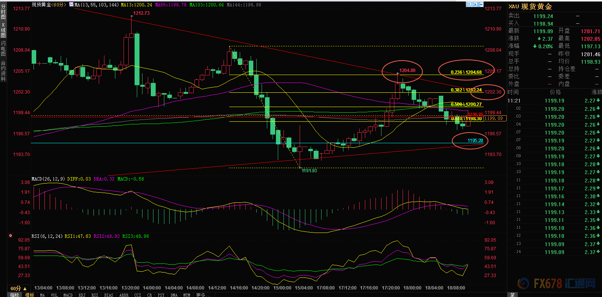Select the RSI indicator tab
Screen dimensions: 602x297
click(95, 295)
